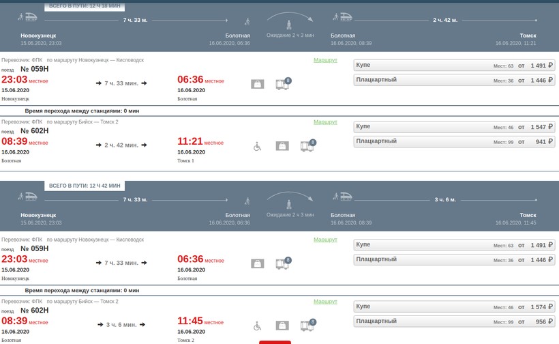Click baggage icon for 059Н in 12 ч 18 мин trip
This screenshot has width=559, height=344.
[257, 84]
